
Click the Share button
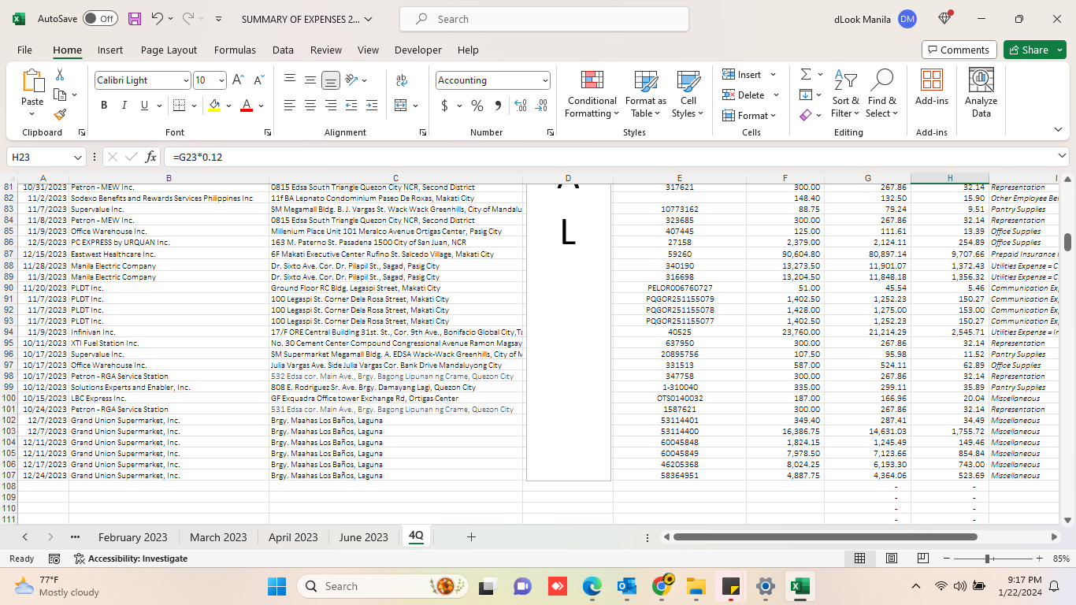click(1034, 50)
